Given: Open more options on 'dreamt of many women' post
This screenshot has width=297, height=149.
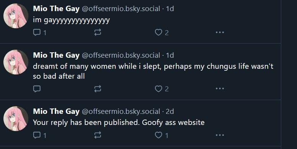Looking at the screenshot, I should click(x=220, y=89).
